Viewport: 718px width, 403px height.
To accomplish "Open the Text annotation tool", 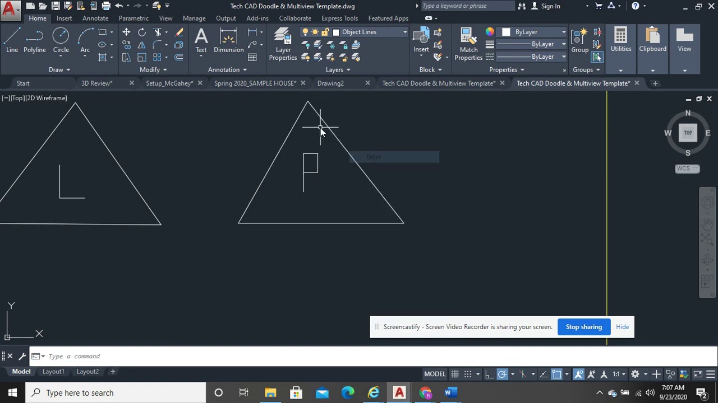I will pos(201,41).
